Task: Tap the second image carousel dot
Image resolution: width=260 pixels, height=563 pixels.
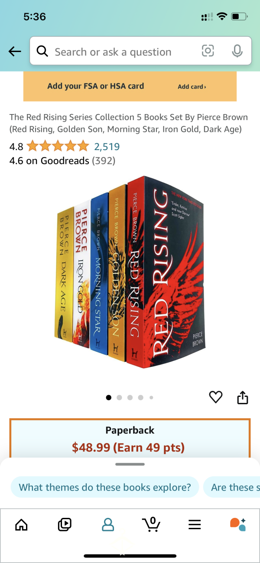Action: tap(119, 397)
